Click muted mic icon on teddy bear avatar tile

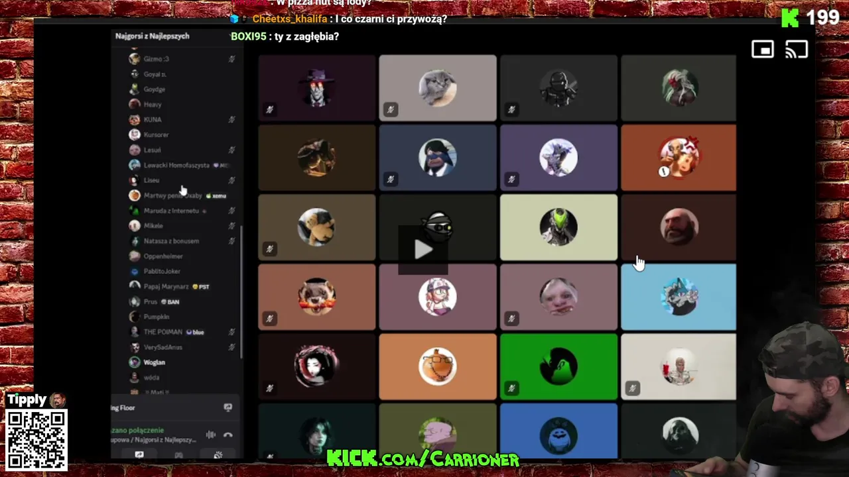point(269,249)
